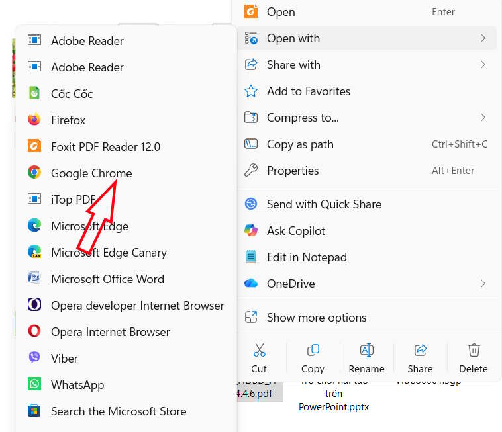The width and height of the screenshot is (502, 432).
Task: Click the Properties label
Action: point(293,171)
